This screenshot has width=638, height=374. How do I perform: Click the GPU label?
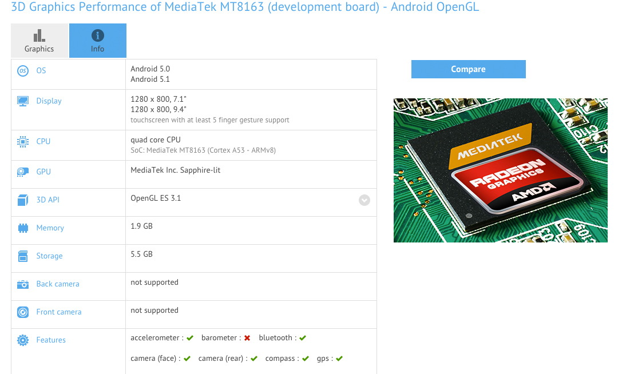pos(43,172)
